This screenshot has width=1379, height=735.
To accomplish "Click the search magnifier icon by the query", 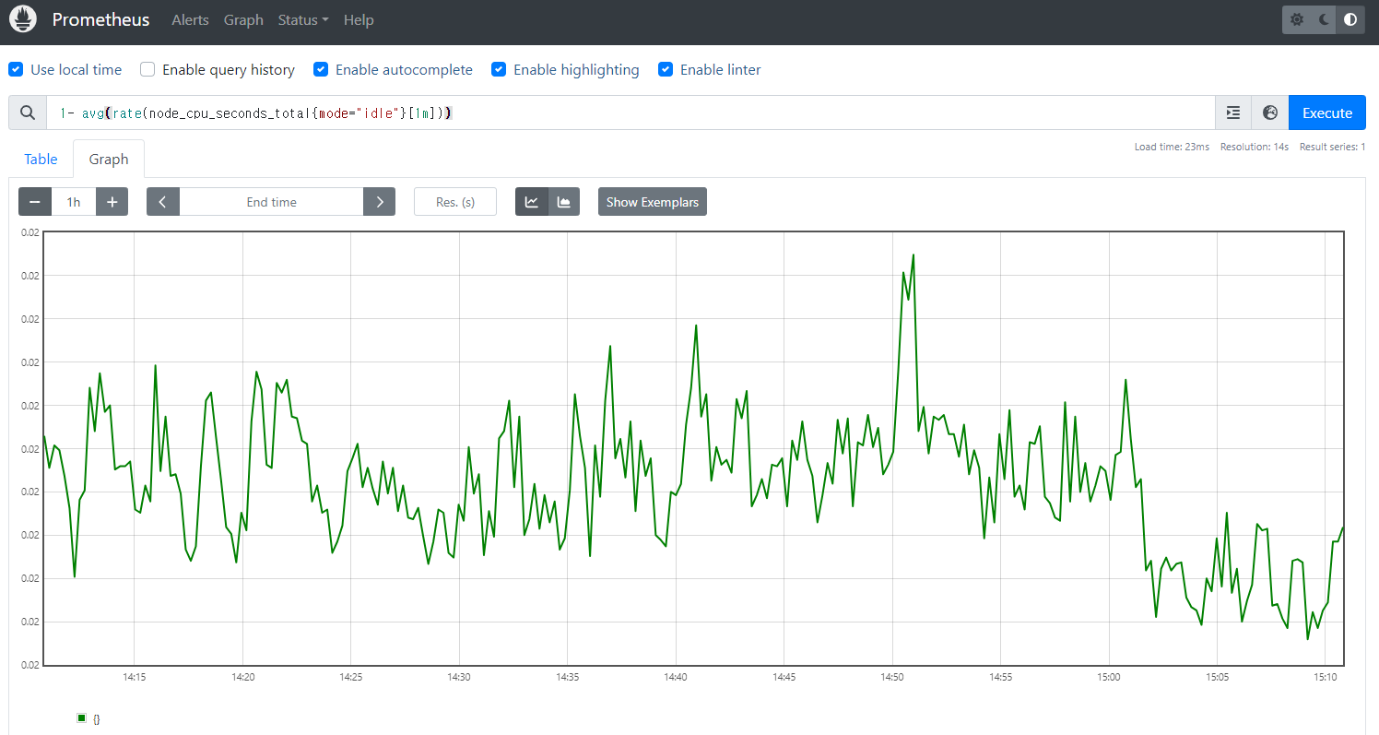I will (28, 113).
